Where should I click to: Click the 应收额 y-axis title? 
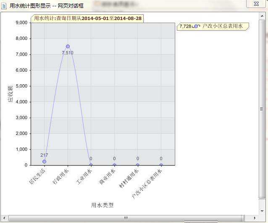[10, 93]
